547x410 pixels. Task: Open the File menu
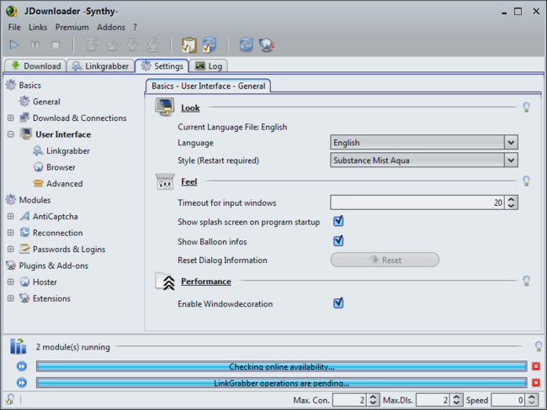pos(14,27)
